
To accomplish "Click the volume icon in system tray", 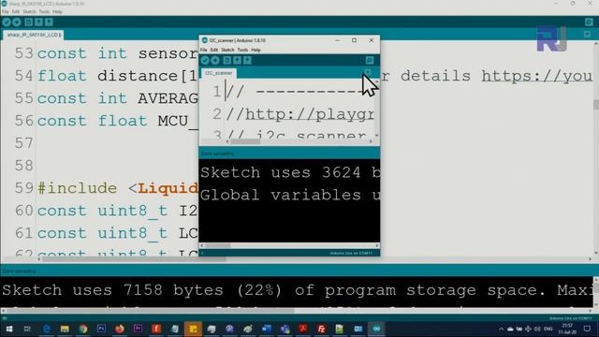I will 537,329.
